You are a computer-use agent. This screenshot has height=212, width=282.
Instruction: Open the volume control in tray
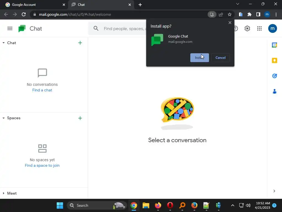(x=248, y=205)
